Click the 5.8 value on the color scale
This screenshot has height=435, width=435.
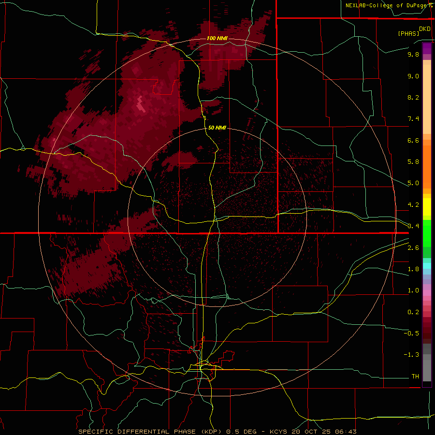click(413, 162)
